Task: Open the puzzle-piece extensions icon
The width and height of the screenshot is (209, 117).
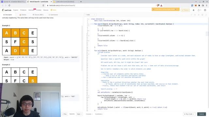Action: 199,6
